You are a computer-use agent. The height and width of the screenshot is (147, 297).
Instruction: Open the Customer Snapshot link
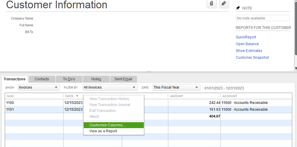[x=252, y=58]
